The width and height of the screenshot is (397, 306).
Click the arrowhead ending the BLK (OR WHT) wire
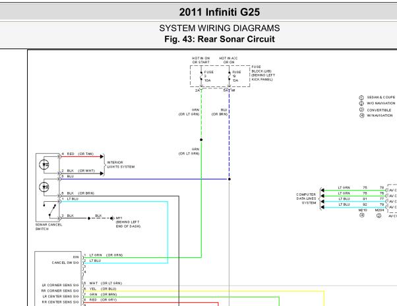pos(102,173)
